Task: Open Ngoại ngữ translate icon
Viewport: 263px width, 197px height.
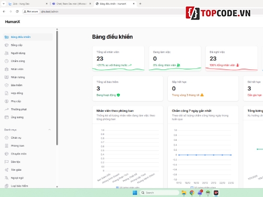Action: click(6, 178)
